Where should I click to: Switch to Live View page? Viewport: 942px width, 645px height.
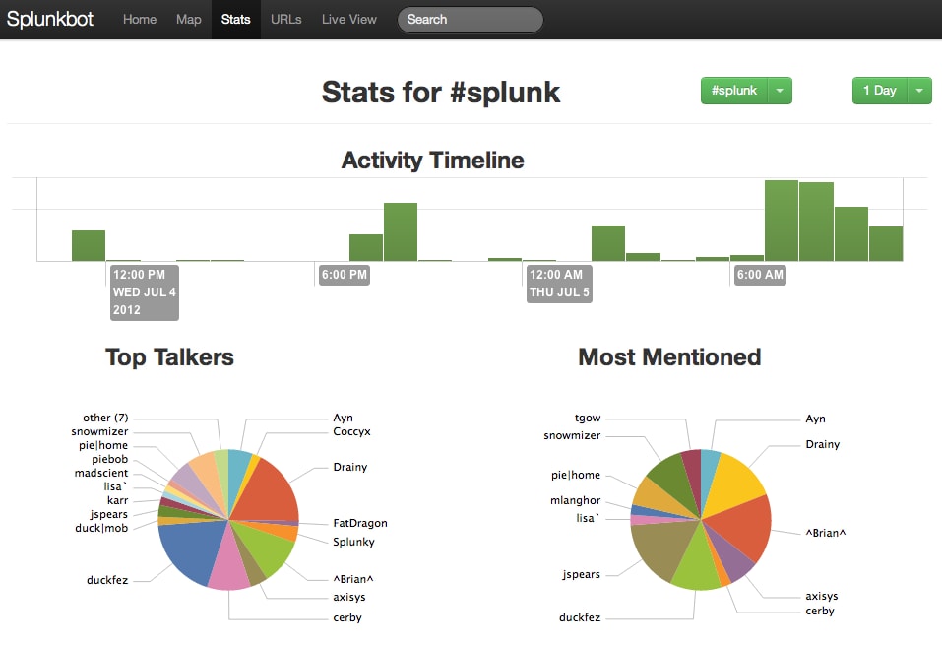point(349,20)
